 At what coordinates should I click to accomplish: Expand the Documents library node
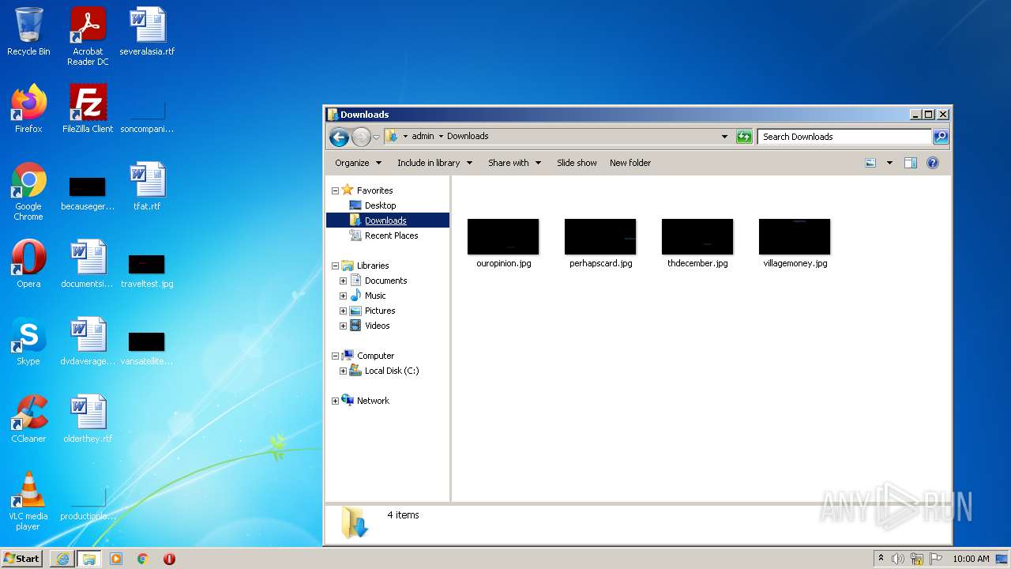[343, 281]
